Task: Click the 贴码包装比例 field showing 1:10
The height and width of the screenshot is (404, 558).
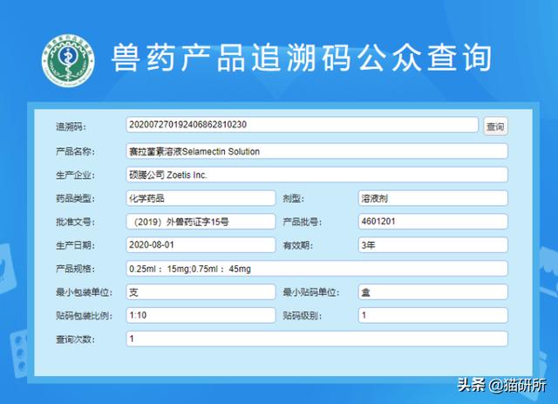Action: point(201,315)
